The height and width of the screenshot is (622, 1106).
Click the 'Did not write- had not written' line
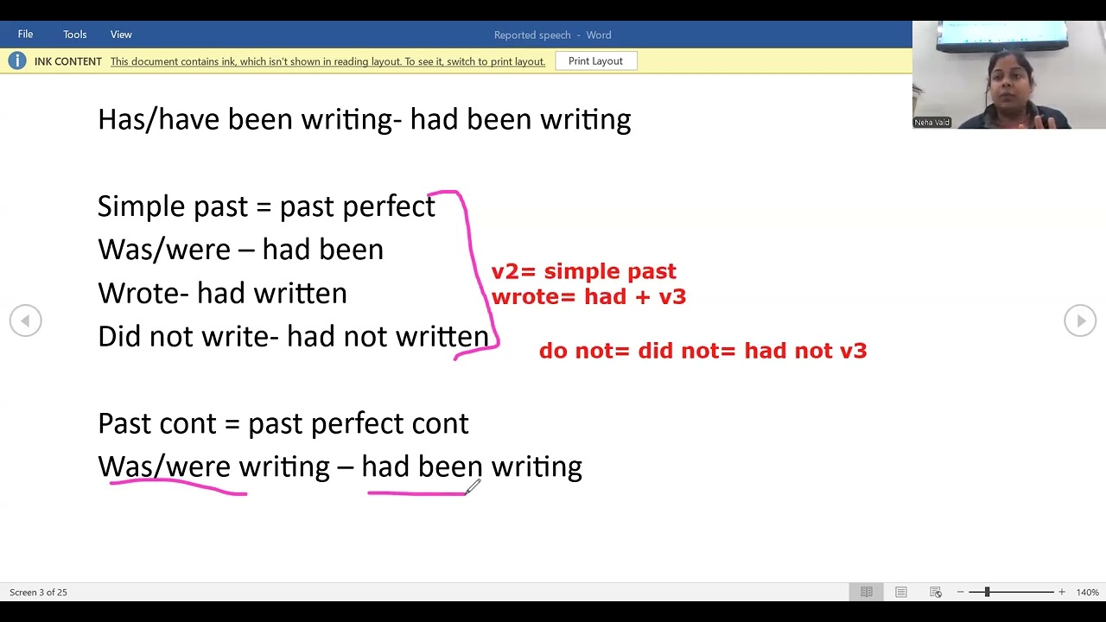click(x=293, y=336)
